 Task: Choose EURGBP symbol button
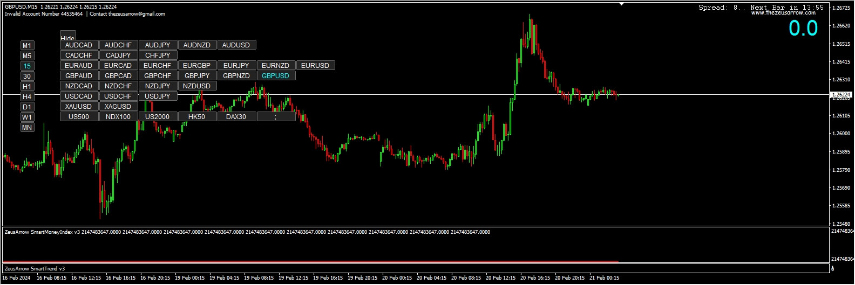pos(197,66)
